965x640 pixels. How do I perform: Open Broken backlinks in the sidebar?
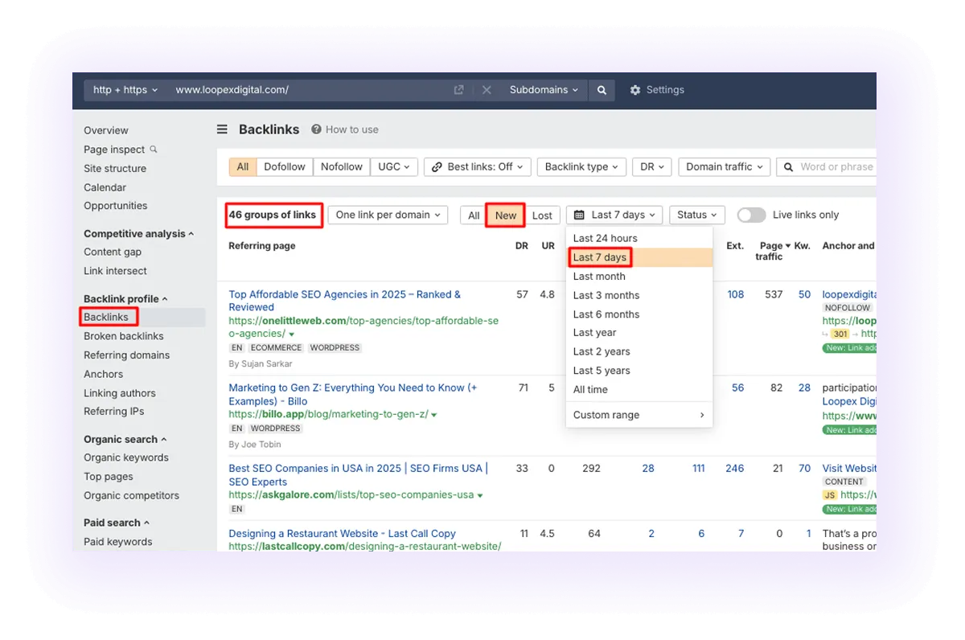click(x=124, y=336)
